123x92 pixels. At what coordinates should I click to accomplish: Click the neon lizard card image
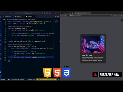point(93,44)
